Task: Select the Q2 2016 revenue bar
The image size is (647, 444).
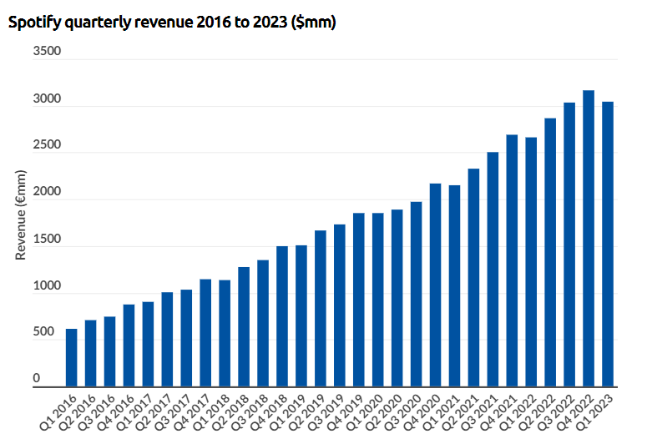Action: (91, 353)
